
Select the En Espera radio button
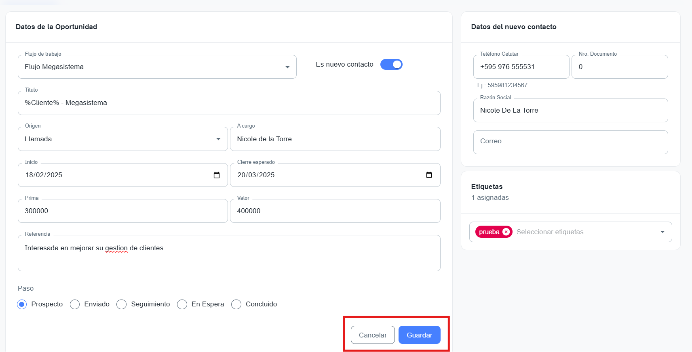pyautogui.click(x=182, y=304)
